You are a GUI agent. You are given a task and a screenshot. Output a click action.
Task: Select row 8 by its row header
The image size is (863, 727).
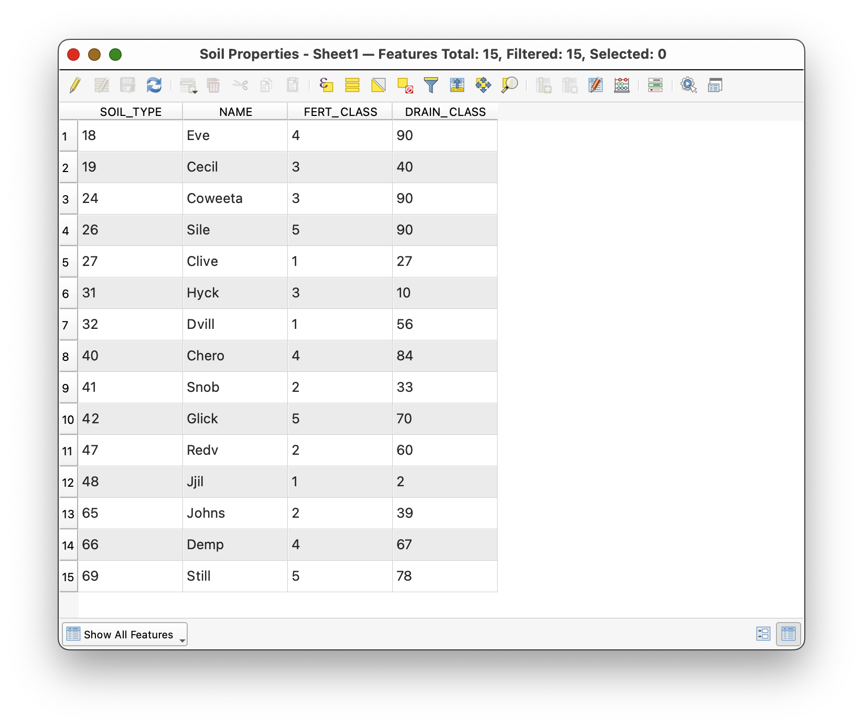(x=66, y=357)
